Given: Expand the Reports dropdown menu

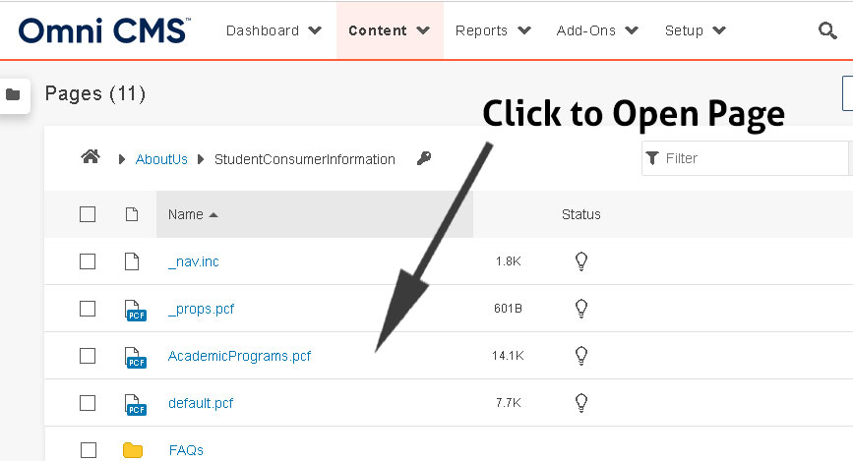Looking at the screenshot, I should (493, 30).
